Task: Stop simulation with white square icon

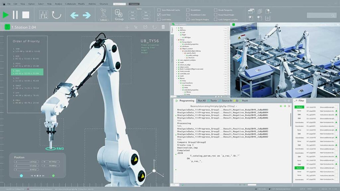Action: tap(26, 15)
